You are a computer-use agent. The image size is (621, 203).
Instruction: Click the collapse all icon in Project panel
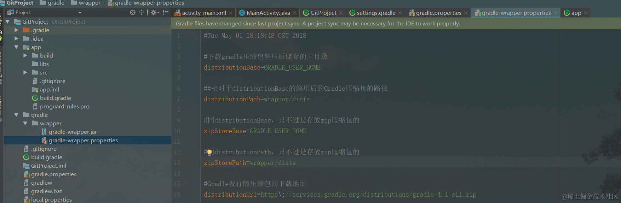(x=142, y=12)
